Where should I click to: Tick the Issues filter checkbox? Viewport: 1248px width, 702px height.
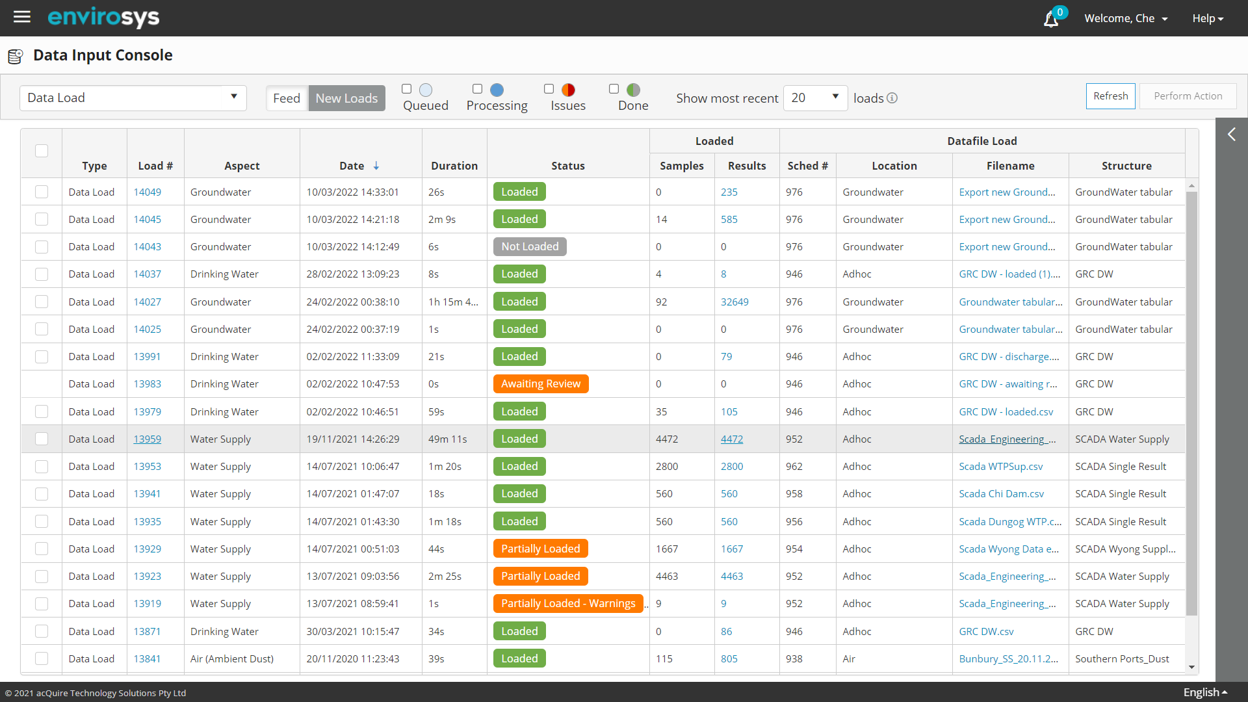tap(549, 89)
